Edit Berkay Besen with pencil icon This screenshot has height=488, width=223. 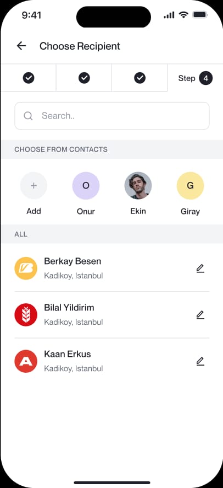tap(200, 269)
